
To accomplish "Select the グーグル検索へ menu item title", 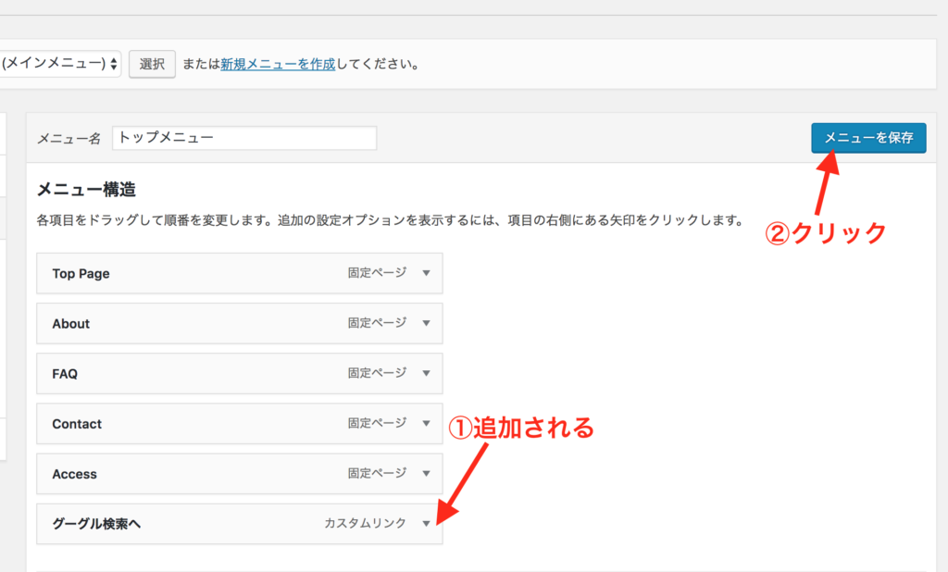I will coord(96,524).
